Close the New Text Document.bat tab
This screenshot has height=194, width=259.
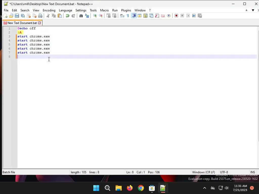[39, 23]
